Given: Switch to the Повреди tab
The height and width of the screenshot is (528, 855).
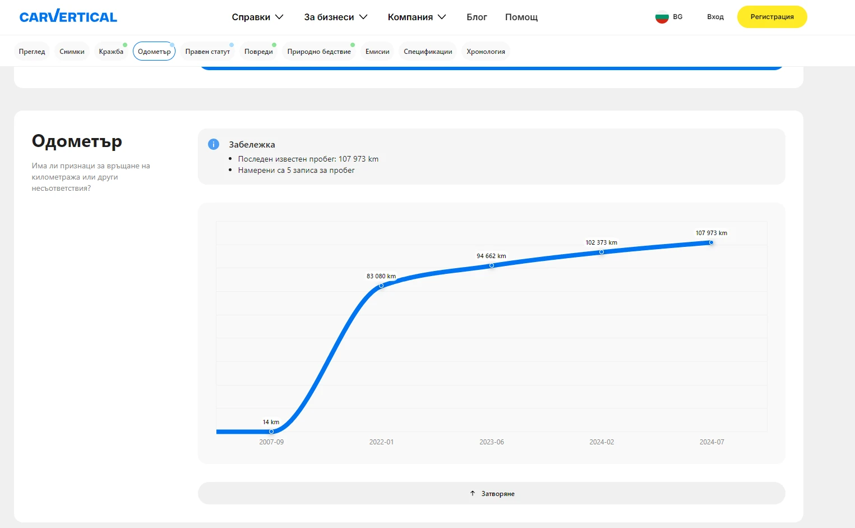Looking at the screenshot, I should pyautogui.click(x=258, y=52).
